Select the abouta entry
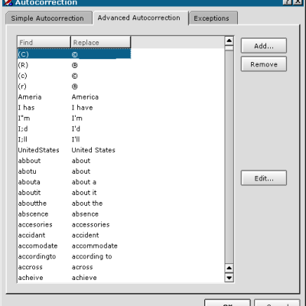 click(74, 182)
